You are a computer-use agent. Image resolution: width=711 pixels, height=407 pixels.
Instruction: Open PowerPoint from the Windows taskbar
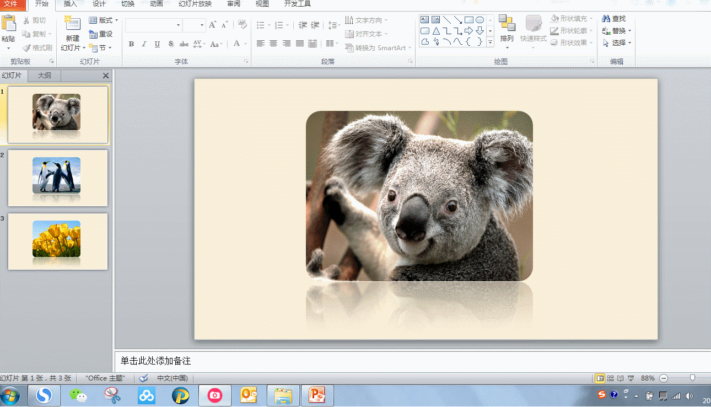point(317,395)
